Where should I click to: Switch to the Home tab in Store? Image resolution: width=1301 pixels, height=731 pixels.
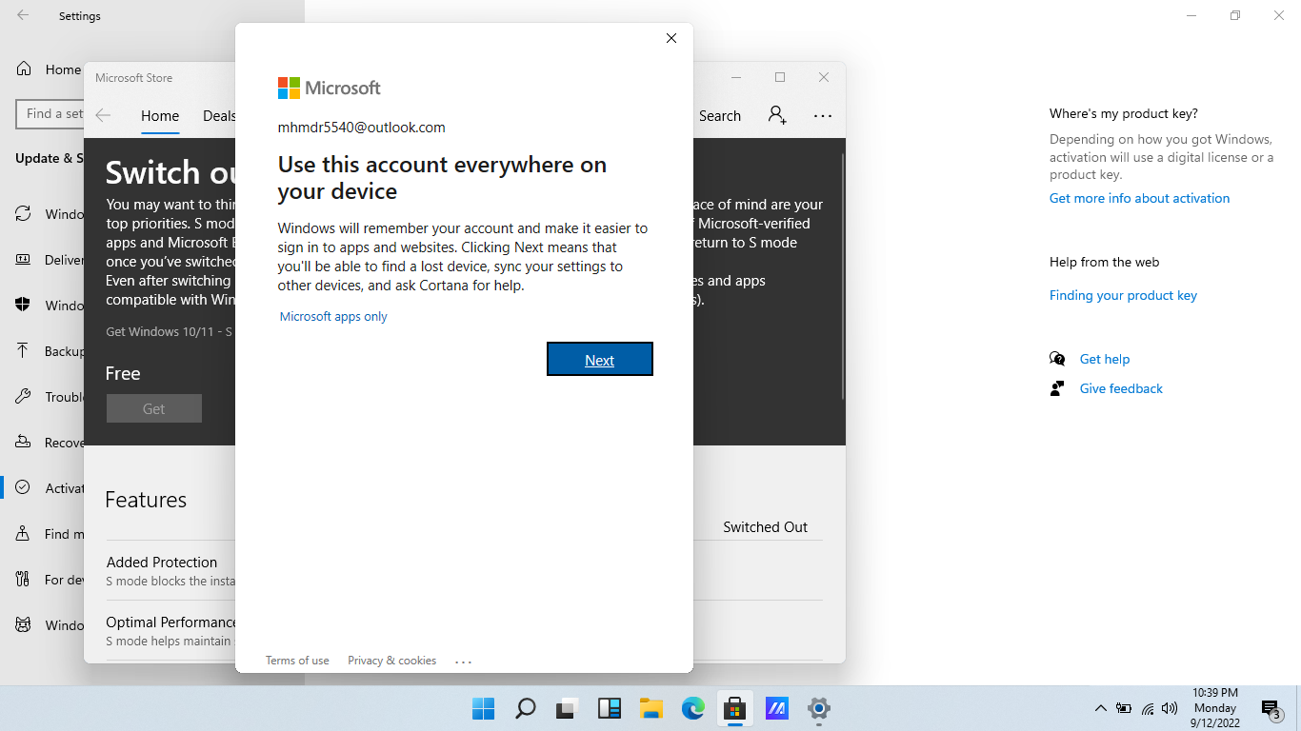tap(160, 116)
